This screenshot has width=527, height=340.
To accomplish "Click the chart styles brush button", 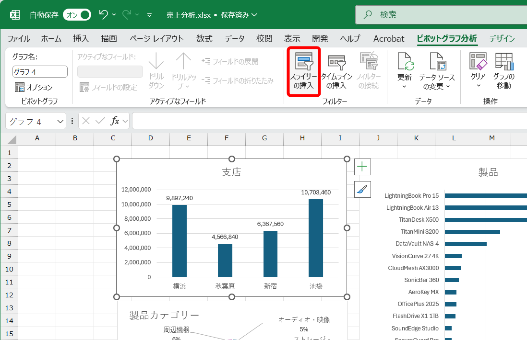I will point(362,190).
